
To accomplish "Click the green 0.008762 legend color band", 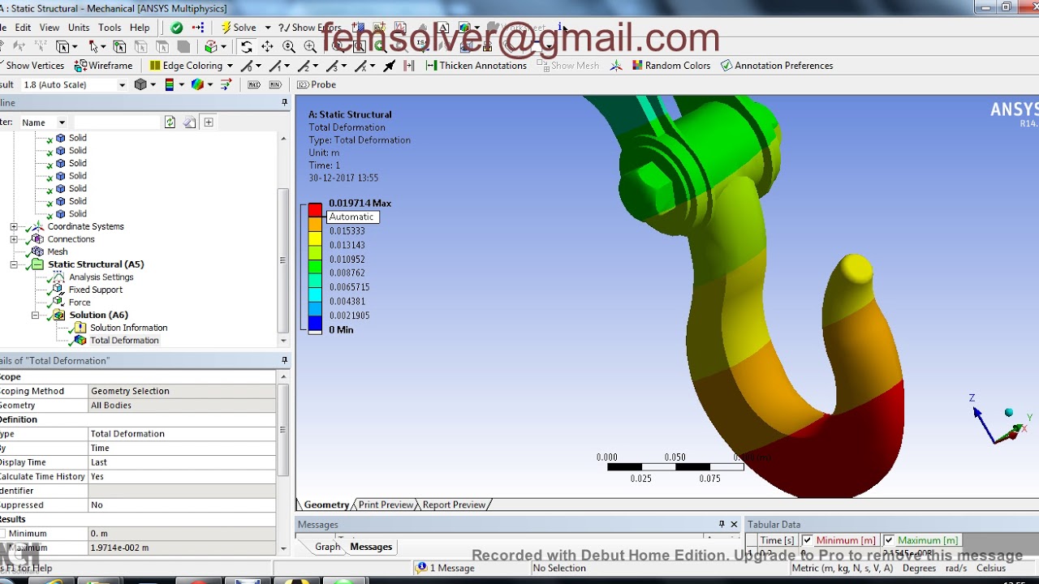I will click(315, 267).
